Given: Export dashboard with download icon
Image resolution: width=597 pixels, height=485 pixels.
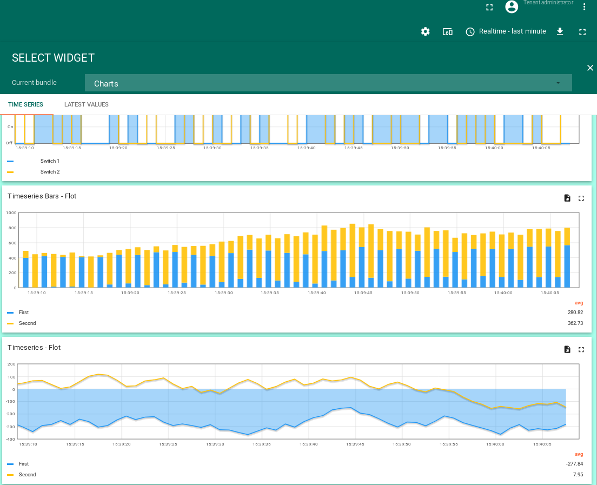Looking at the screenshot, I should (560, 31).
